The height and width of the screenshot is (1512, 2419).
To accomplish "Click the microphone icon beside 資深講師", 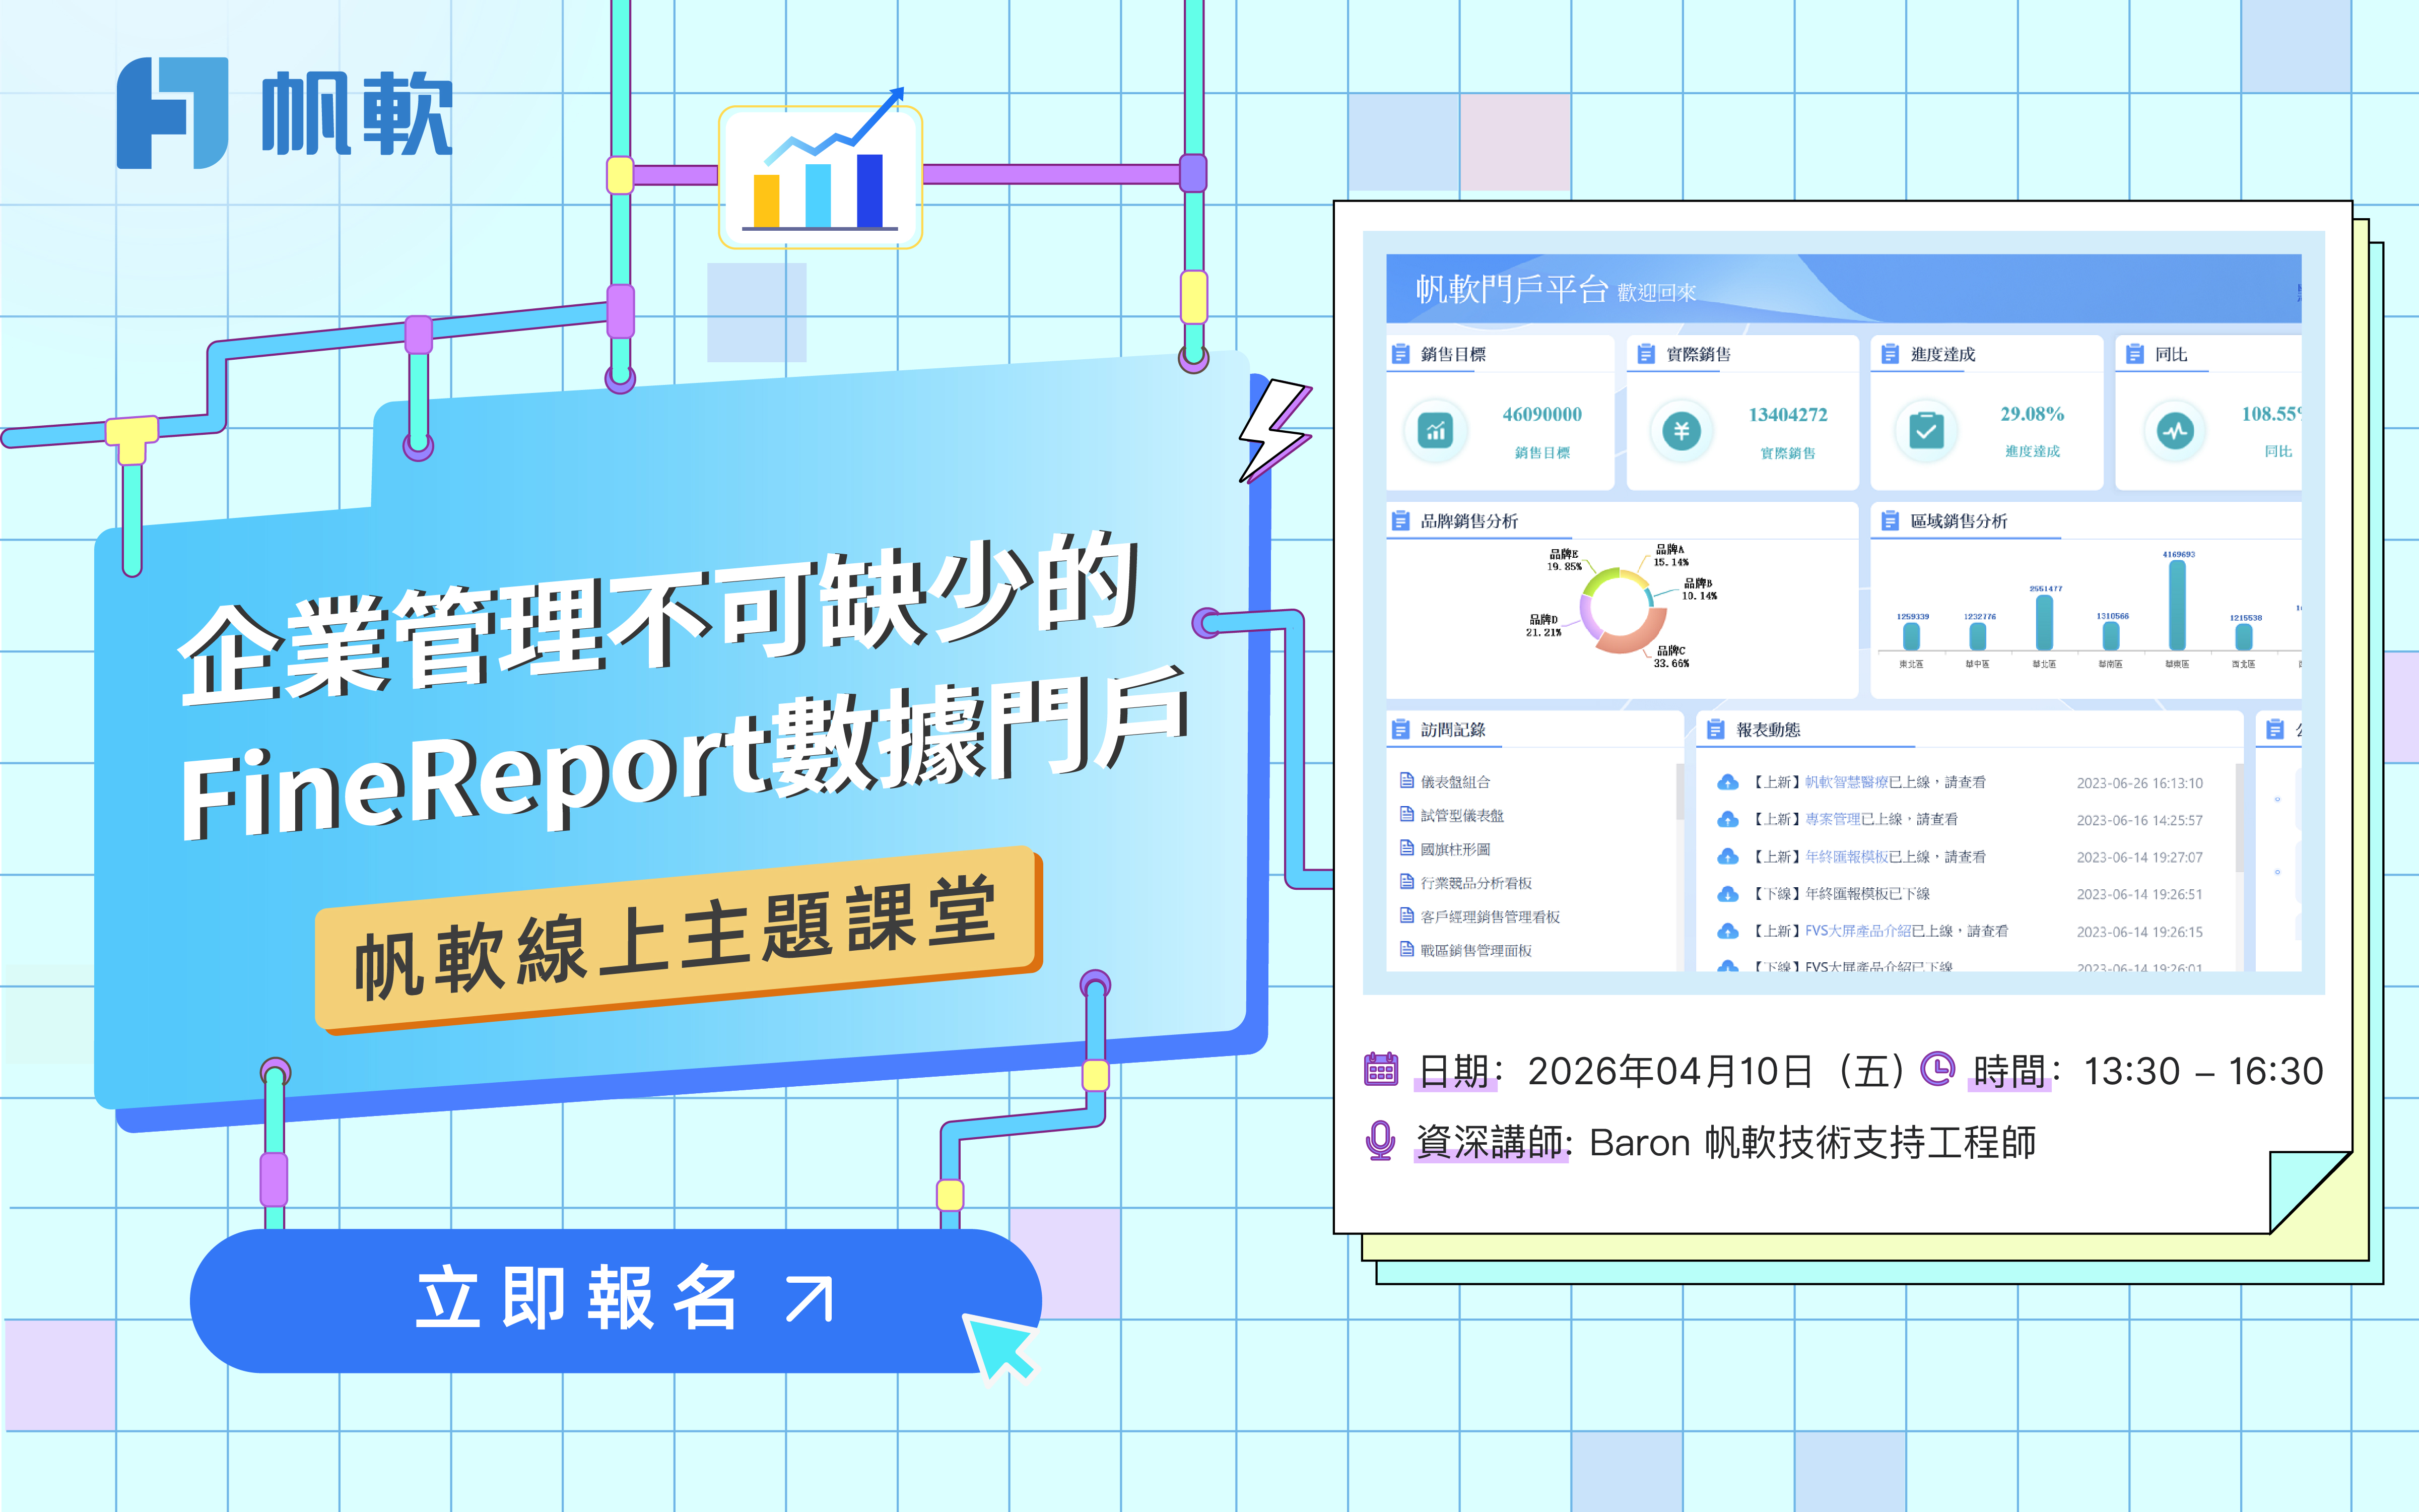I will coord(1380,1140).
